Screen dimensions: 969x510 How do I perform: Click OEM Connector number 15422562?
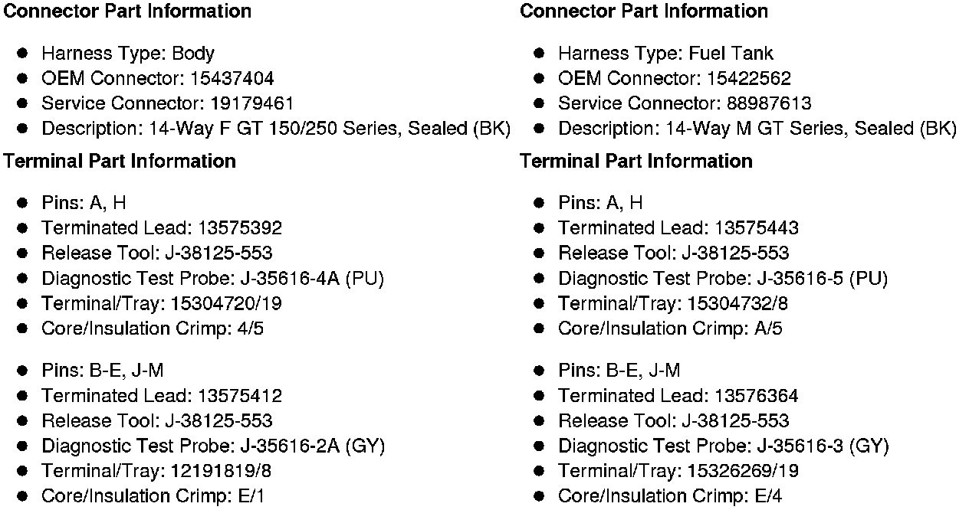pyautogui.click(x=749, y=79)
